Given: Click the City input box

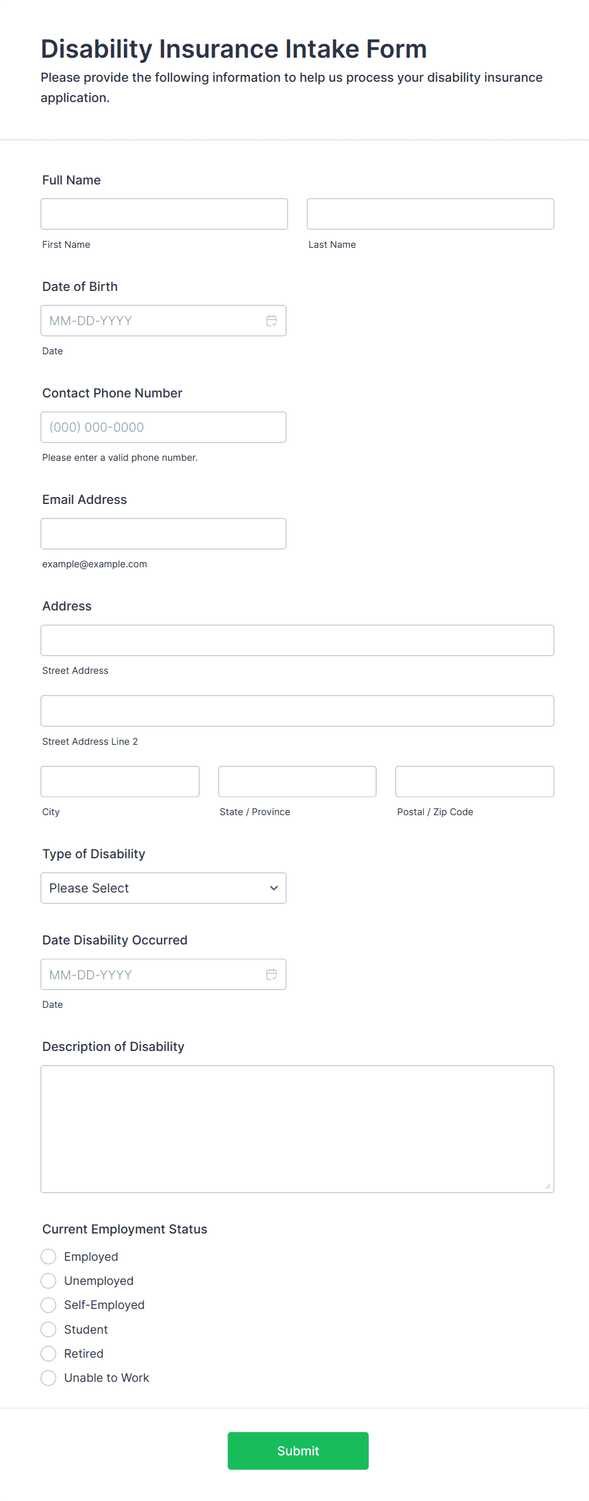Looking at the screenshot, I should 120,781.
